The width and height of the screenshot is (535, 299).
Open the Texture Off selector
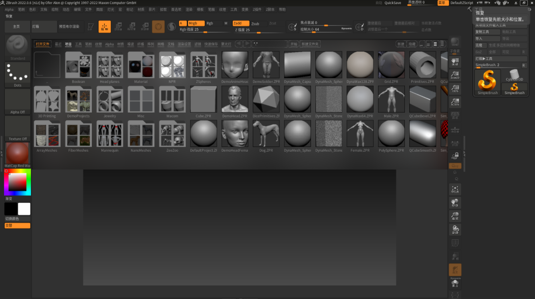18,127
